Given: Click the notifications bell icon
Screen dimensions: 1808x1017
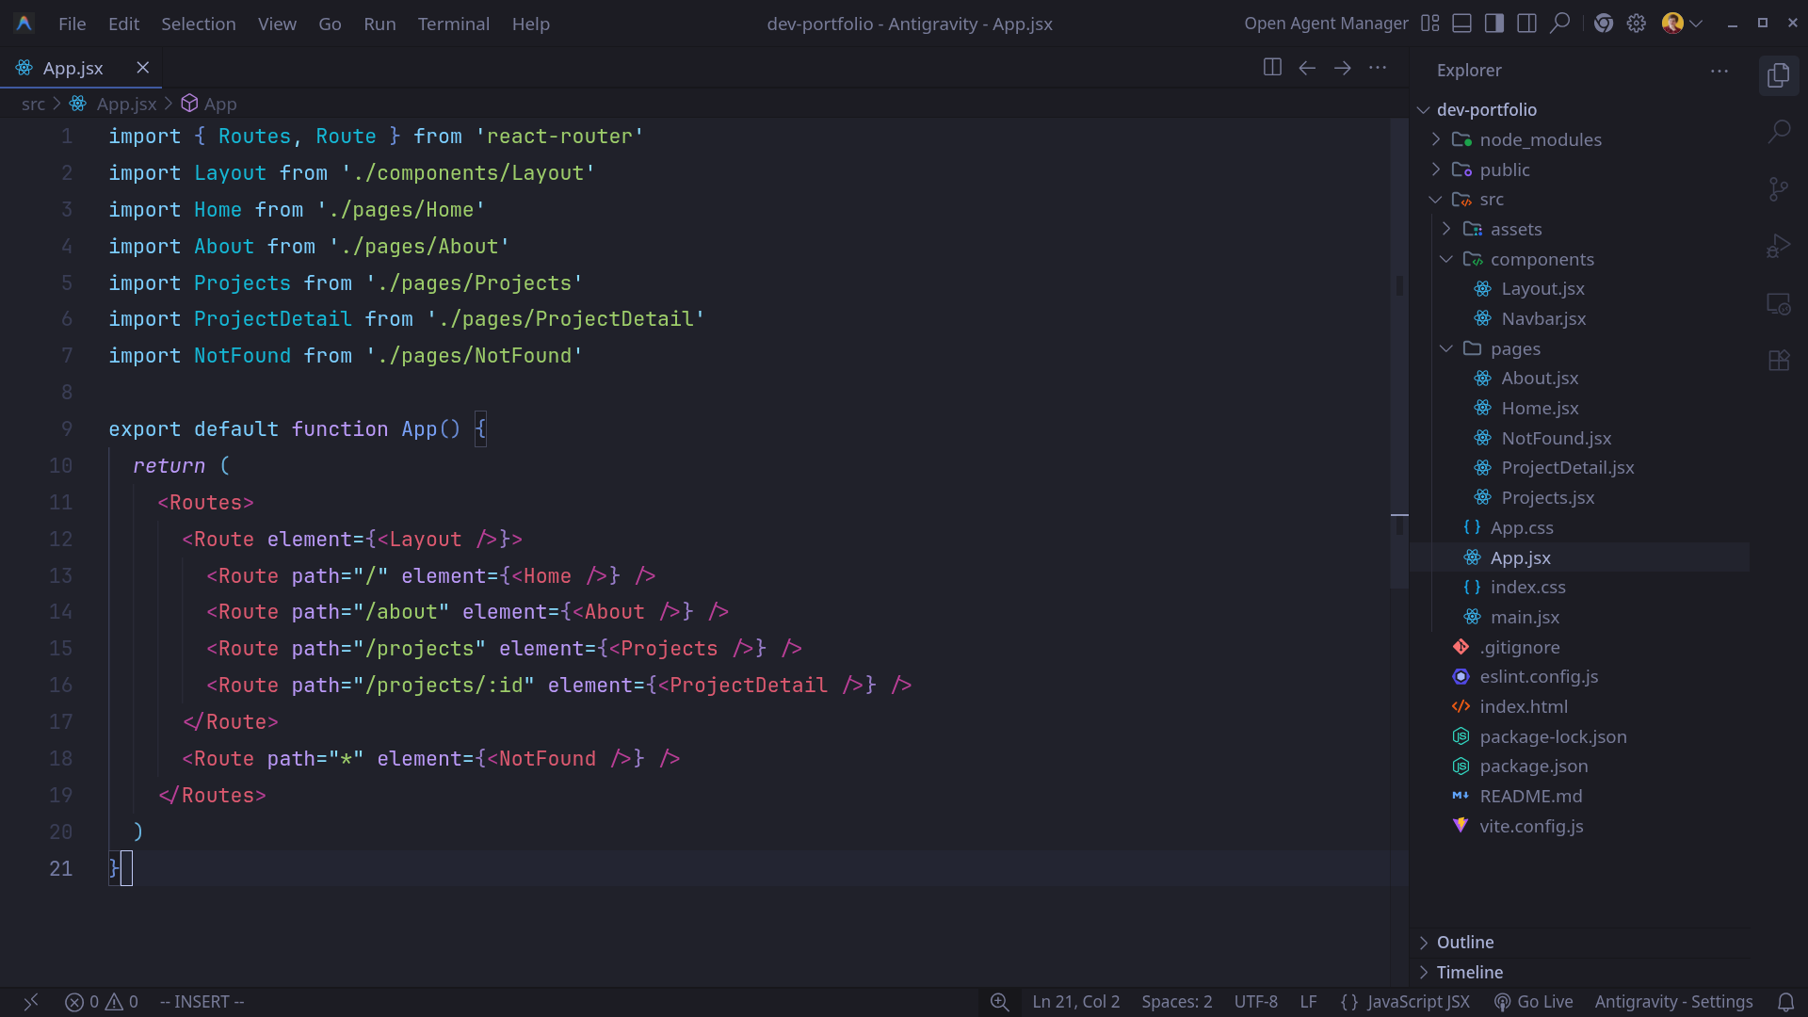Looking at the screenshot, I should click(1784, 1002).
